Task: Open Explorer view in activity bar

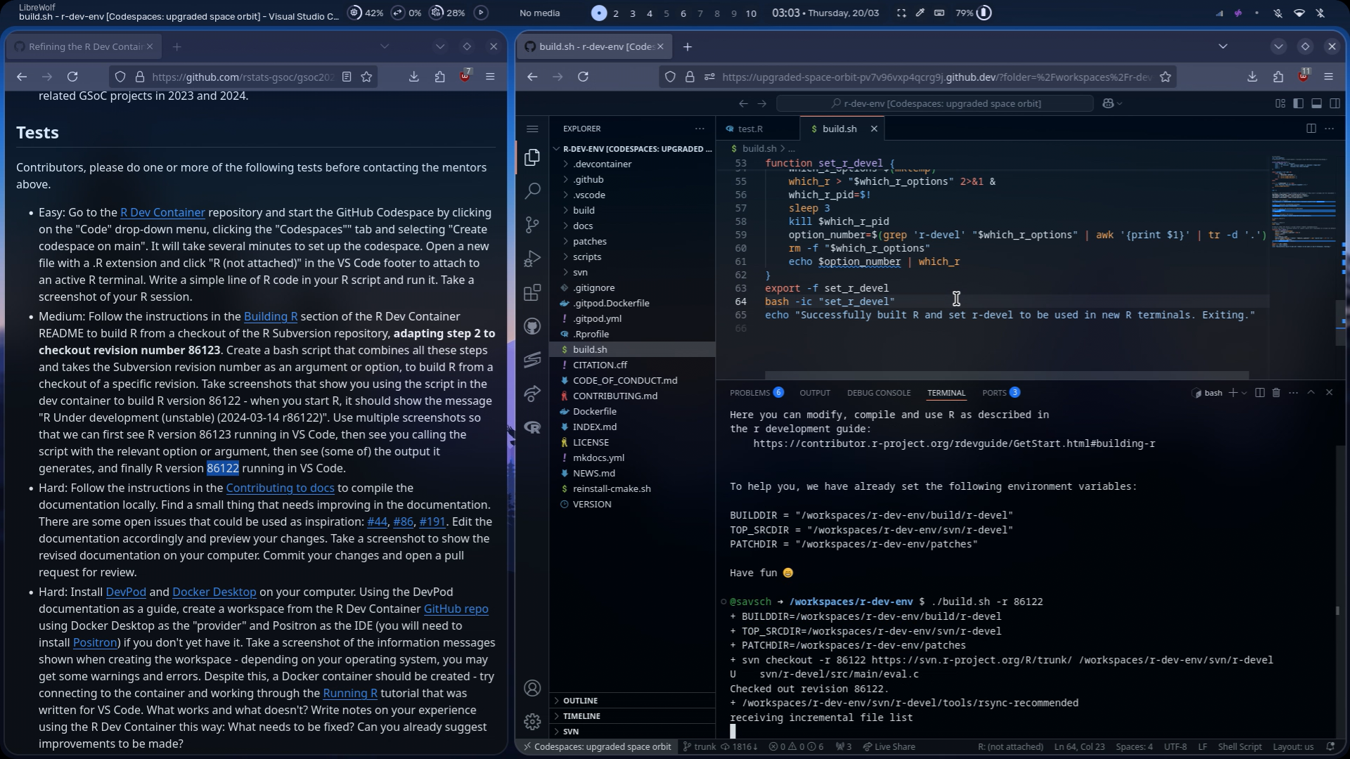Action: coord(532,157)
